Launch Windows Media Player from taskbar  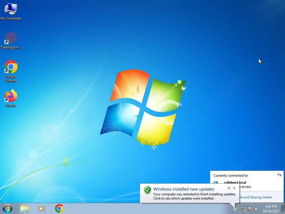[42, 209]
